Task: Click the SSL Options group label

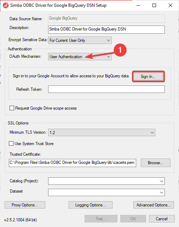Action: tap(18, 123)
